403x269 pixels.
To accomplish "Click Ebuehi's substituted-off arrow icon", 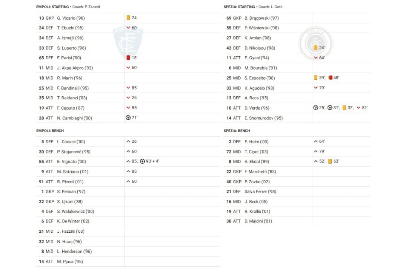I will click(128, 28).
